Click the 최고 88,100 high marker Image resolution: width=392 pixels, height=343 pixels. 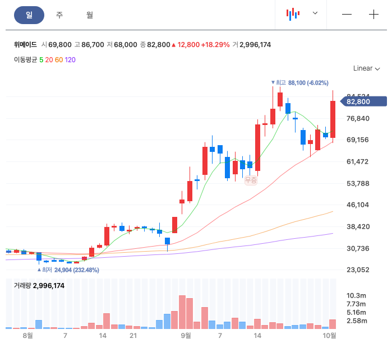point(300,83)
